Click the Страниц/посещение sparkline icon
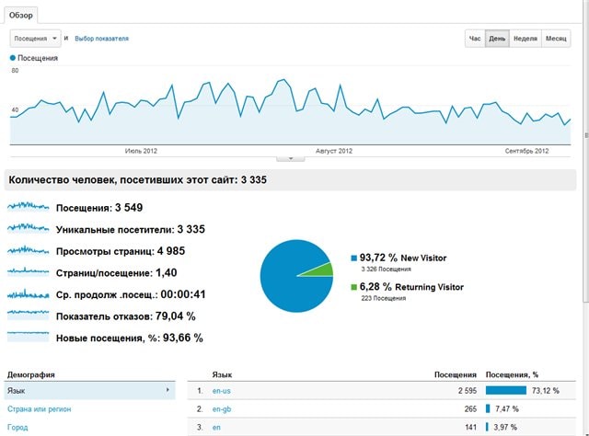Image resolution: width=589 pixels, height=436 pixels. (x=28, y=272)
